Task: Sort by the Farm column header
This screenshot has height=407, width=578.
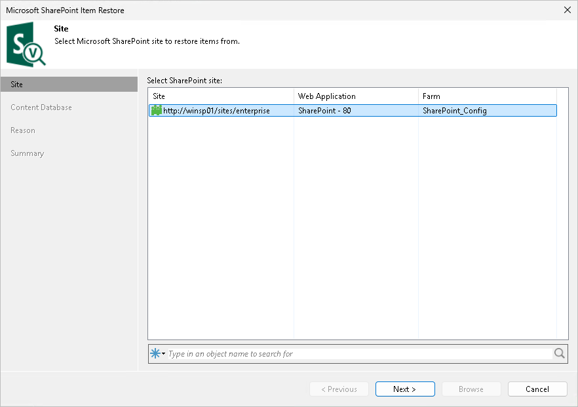Action: [x=488, y=96]
